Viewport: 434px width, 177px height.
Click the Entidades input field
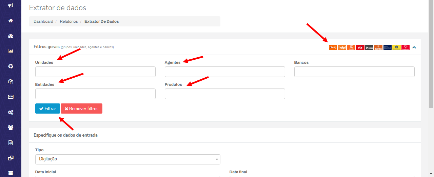(95, 94)
